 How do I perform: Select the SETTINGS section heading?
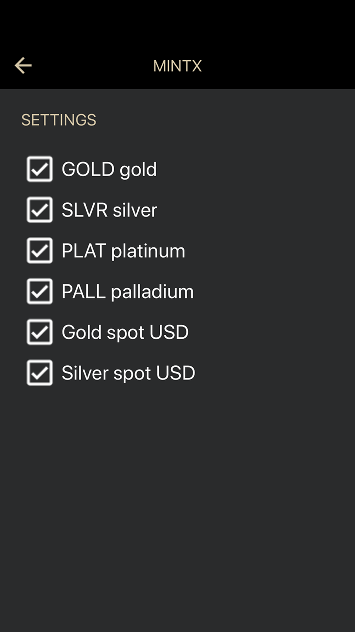(x=59, y=120)
